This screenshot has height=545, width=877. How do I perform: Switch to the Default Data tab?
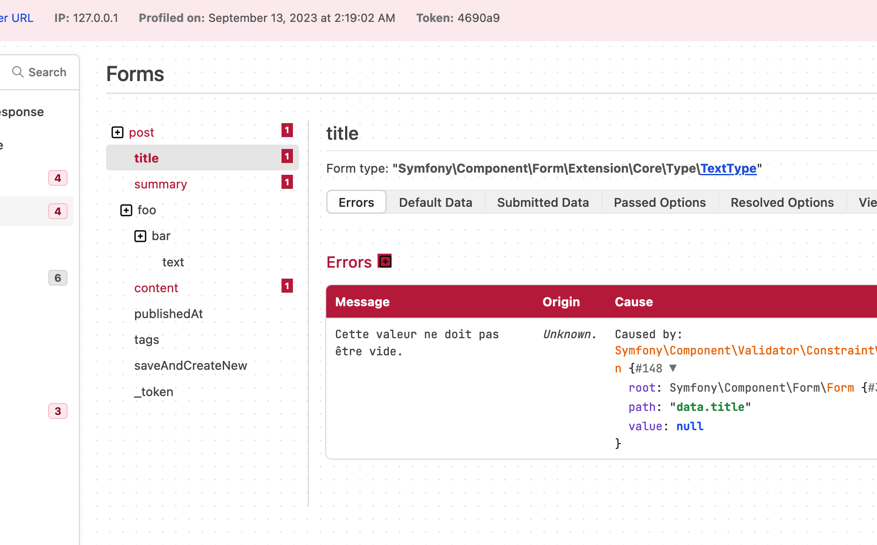pos(435,202)
